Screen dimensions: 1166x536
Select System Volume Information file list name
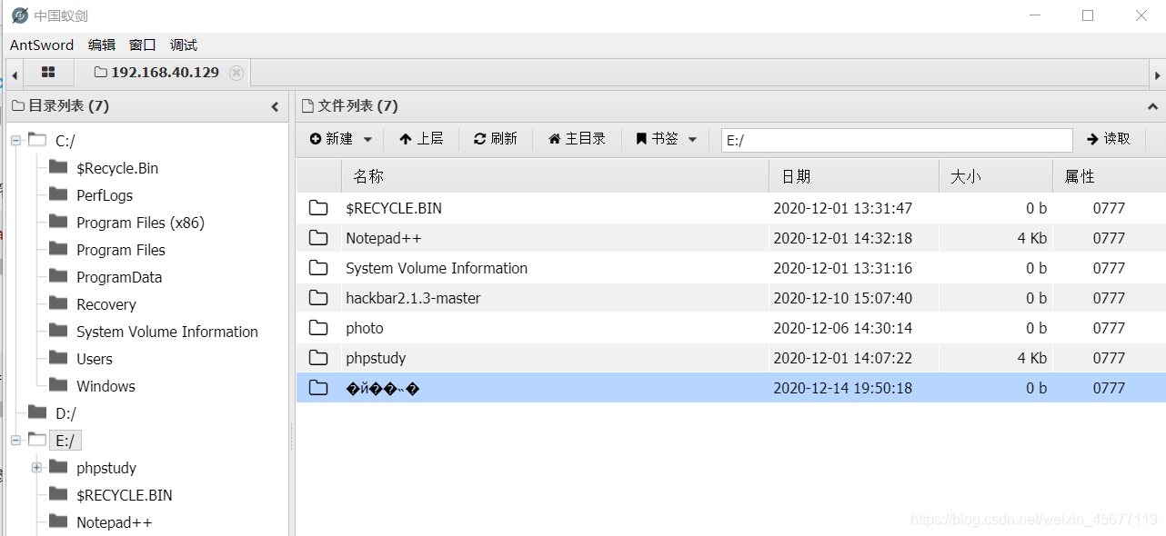pyautogui.click(x=437, y=268)
